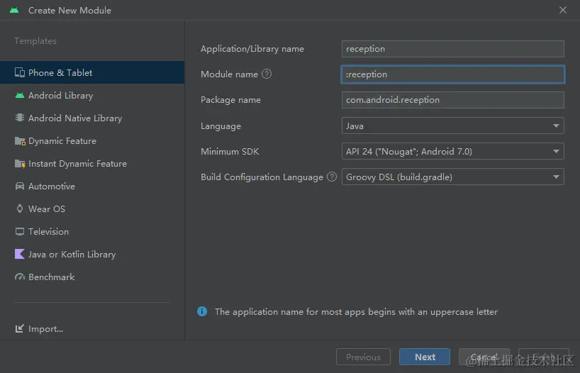Open the Build Configuration Language dropdown
This screenshot has height=373, width=580.
pyautogui.click(x=453, y=177)
